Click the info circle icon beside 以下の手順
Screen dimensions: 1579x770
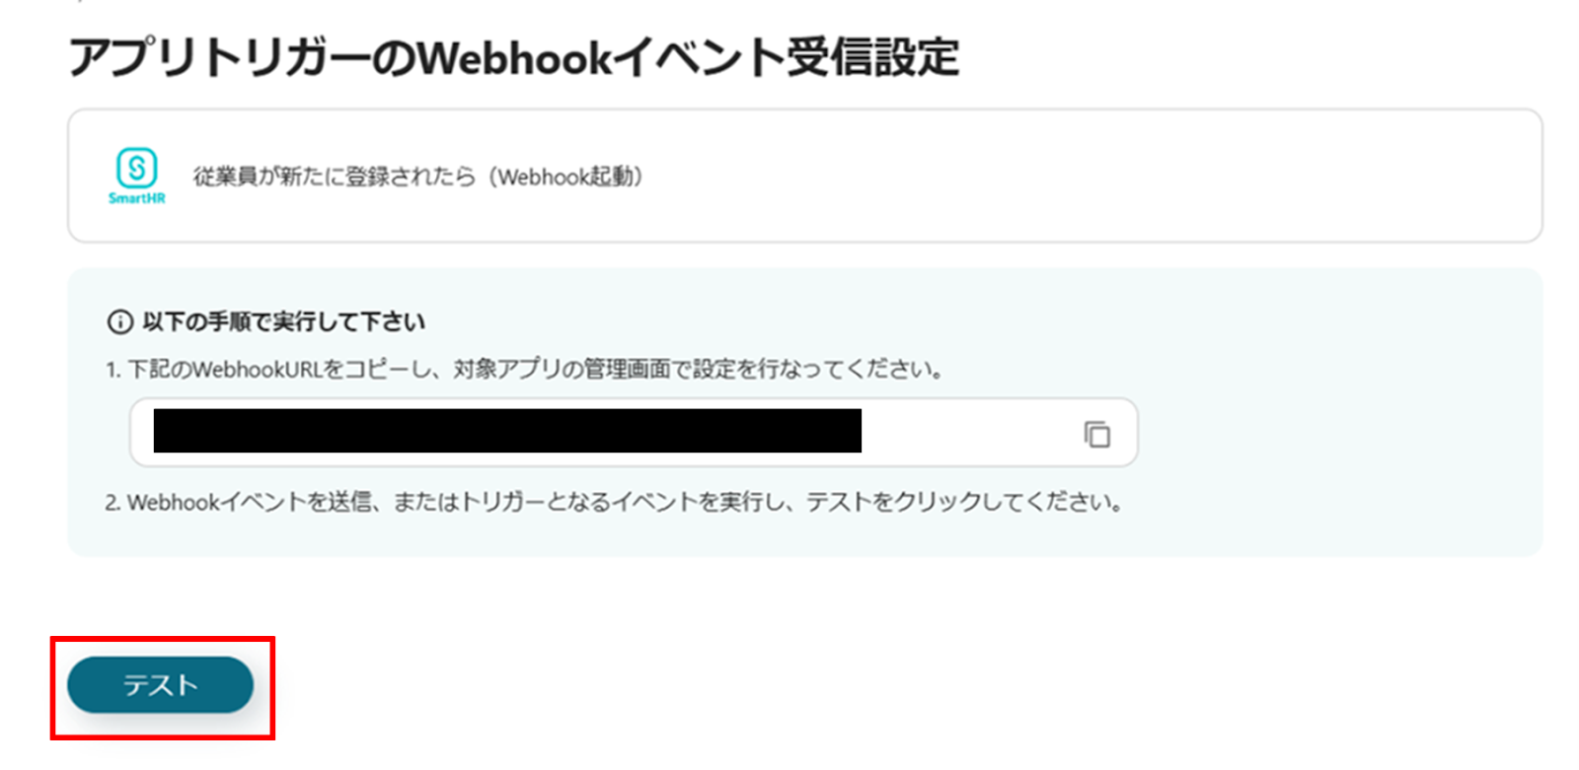[x=119, y=322]
